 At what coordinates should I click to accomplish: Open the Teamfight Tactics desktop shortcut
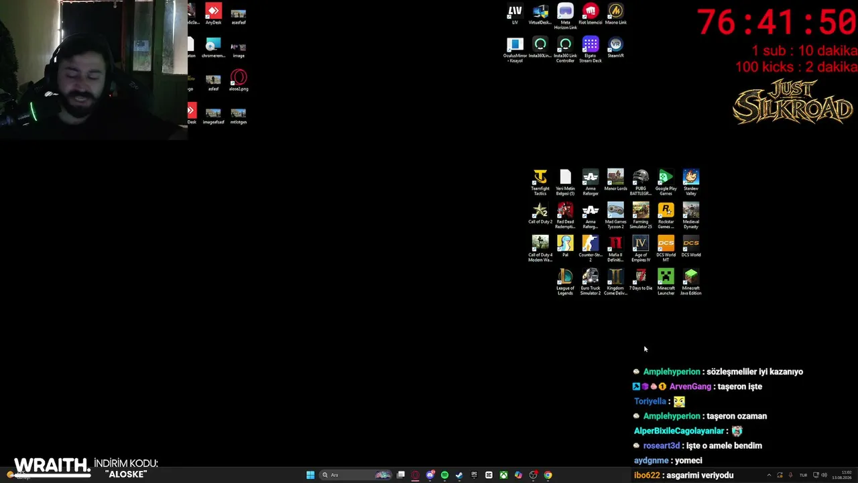point(540,182)
